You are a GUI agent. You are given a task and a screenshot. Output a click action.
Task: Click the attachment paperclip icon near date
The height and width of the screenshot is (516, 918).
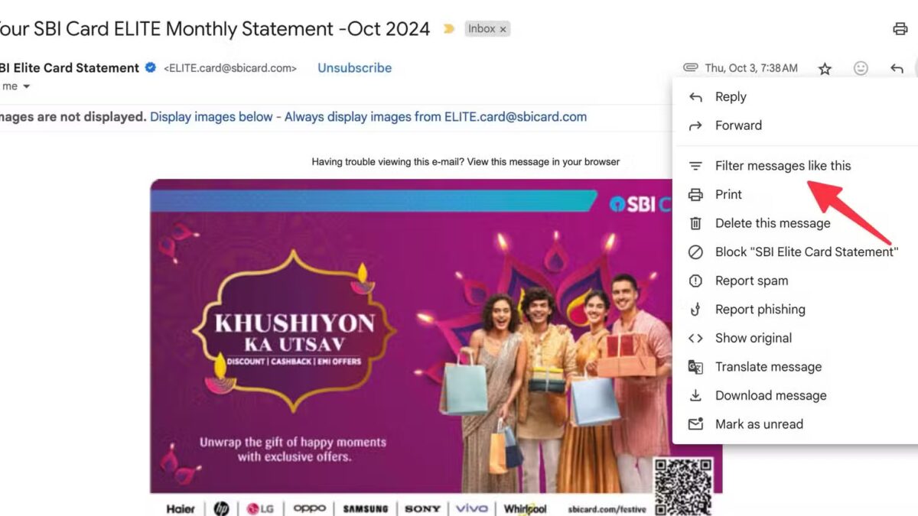(690, 68)
